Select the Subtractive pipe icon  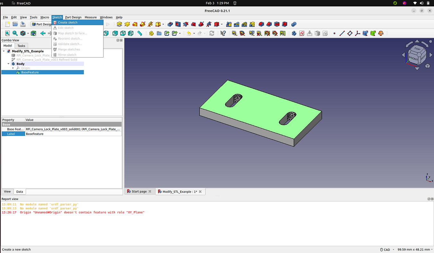click(201, 24)
